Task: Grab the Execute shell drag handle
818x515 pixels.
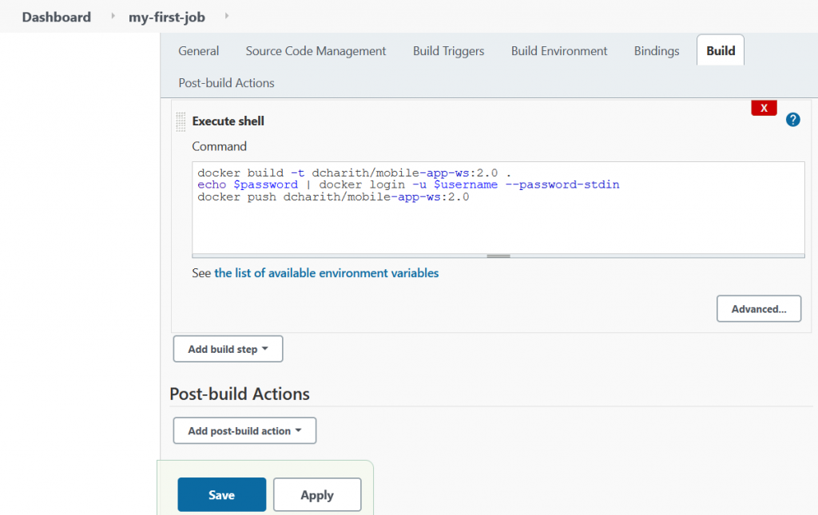Action: pyautogui.click(x=181, y=121)
